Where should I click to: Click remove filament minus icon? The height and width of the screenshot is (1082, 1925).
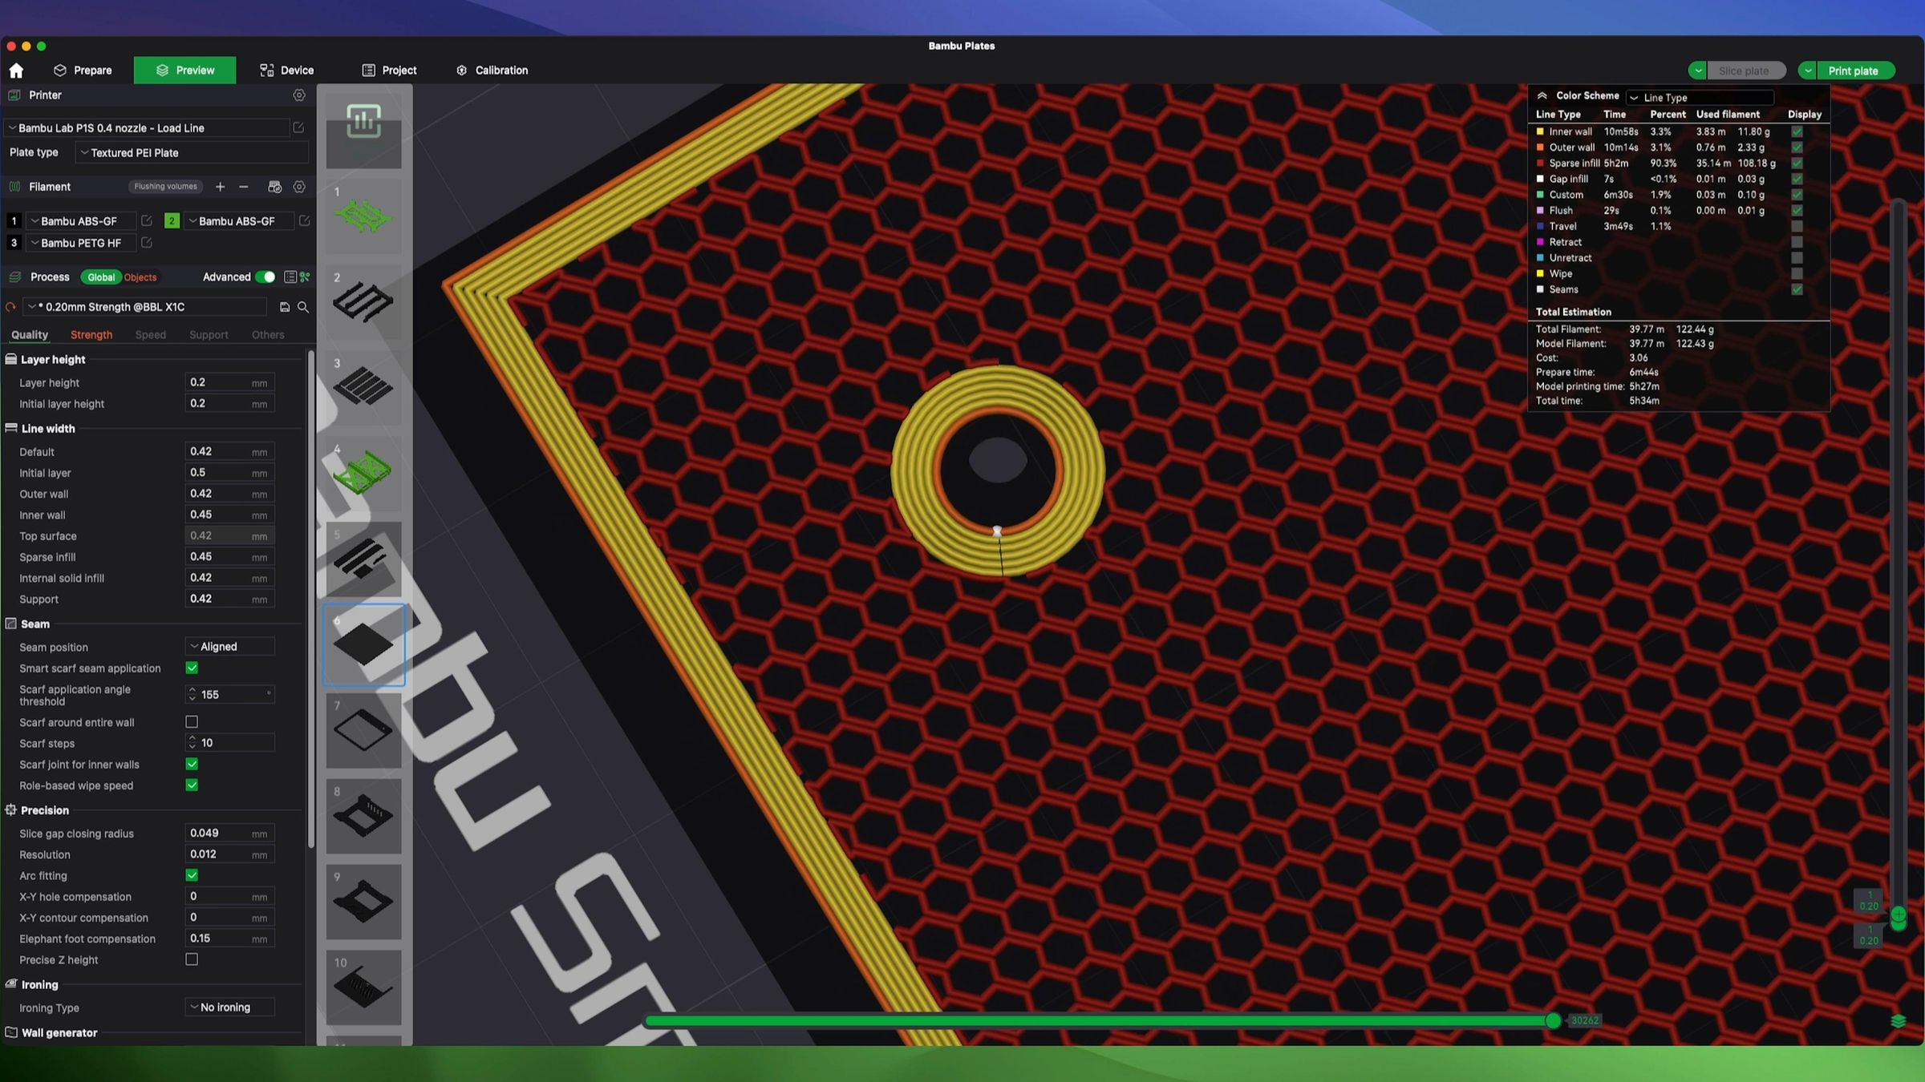pyautogui.click(x=244, y=187)
